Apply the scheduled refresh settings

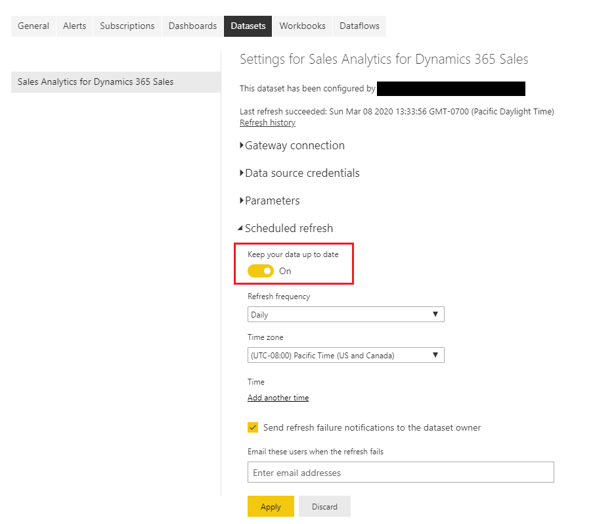pyautogui.click(x=271, y=506)
